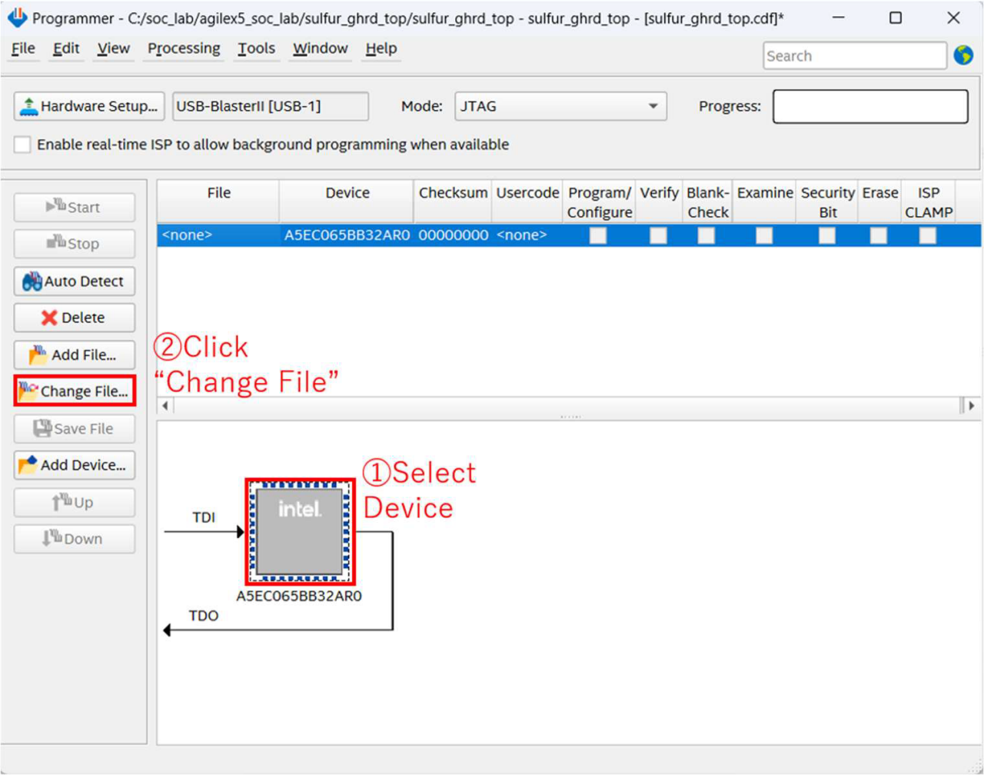Tick the Verify checkbox for the device
The height and width of the screenshot is (775, 984).
[658, 236]
